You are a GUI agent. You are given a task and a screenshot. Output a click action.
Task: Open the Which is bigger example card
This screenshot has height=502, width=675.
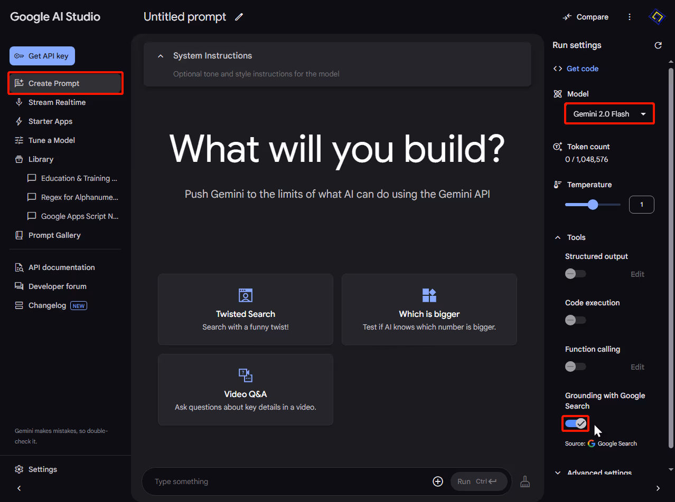point(429,310)
